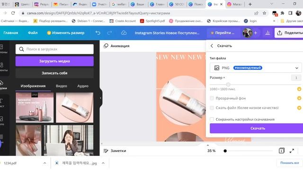303x170 pixels.
Task: Open the Файл menu
Action: (33, 33)
